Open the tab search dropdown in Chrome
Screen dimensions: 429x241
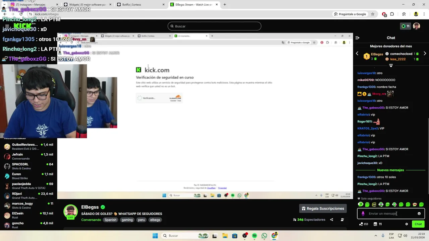click(4, 5)
